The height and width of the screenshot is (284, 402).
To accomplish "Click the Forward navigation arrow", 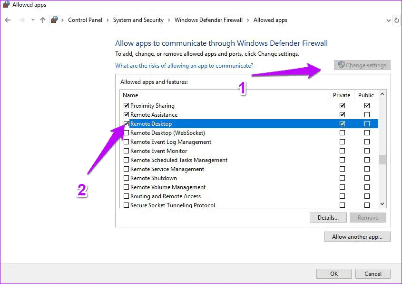I will pos(22,20).
